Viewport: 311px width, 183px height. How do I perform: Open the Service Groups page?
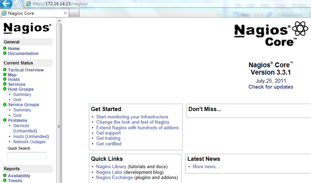pos(23,105)
